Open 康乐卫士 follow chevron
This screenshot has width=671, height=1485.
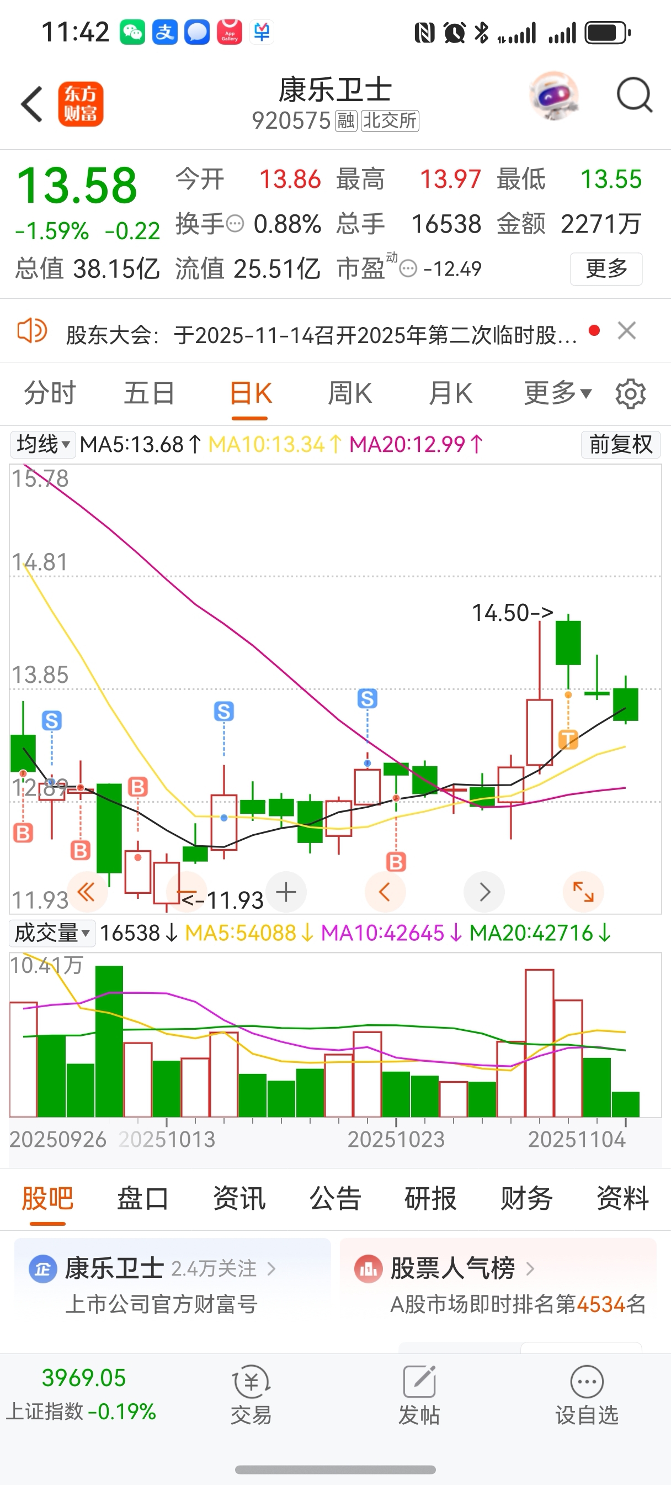point(271,1269)
